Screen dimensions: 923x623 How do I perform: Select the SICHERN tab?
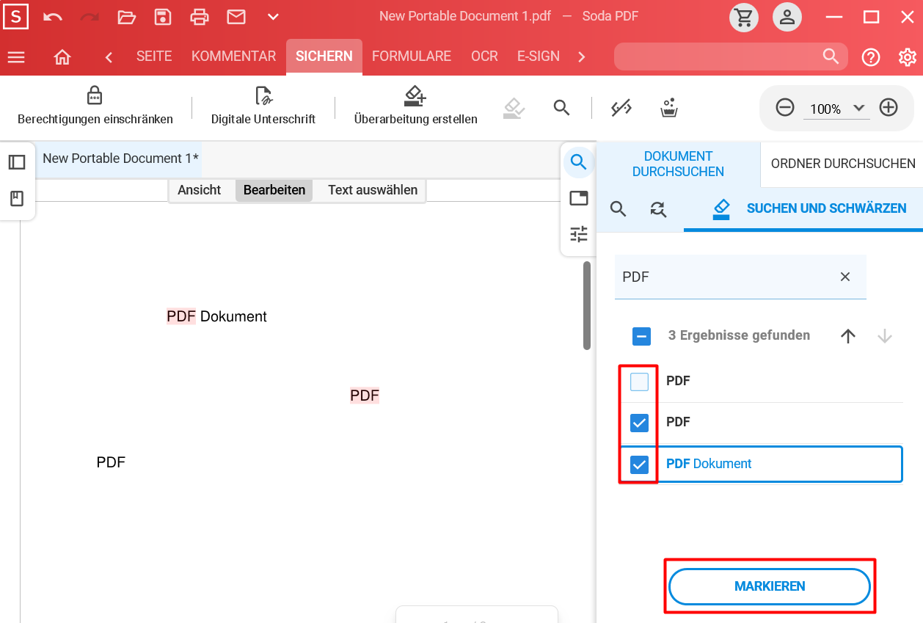click(x=324, y=57)
